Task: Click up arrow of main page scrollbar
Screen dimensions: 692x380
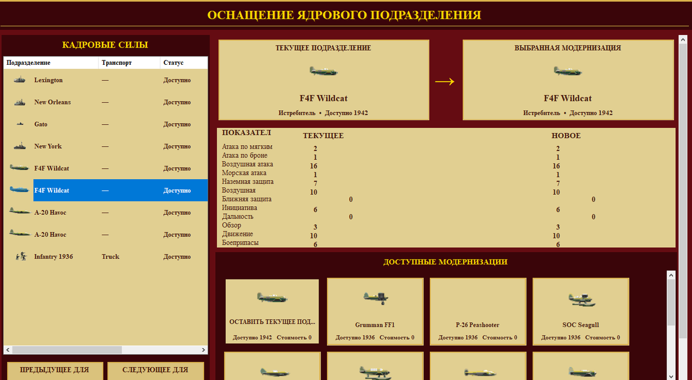Action: pos(683,40)
